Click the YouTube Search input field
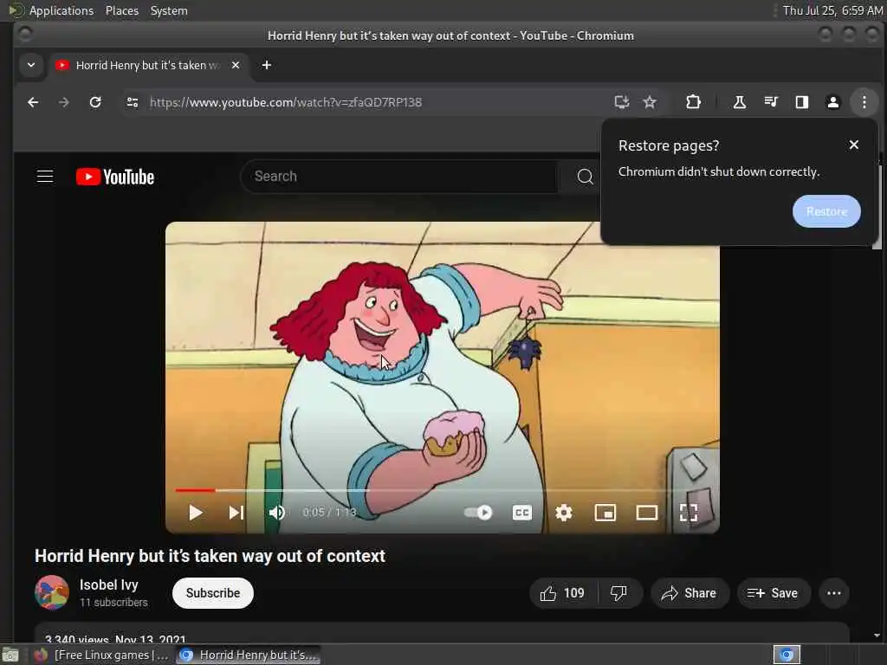 click(399, 177)
